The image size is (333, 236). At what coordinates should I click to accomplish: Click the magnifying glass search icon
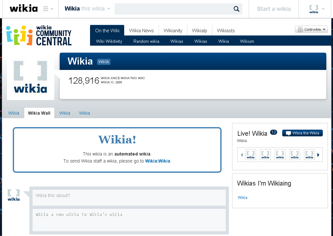(236, 9)
